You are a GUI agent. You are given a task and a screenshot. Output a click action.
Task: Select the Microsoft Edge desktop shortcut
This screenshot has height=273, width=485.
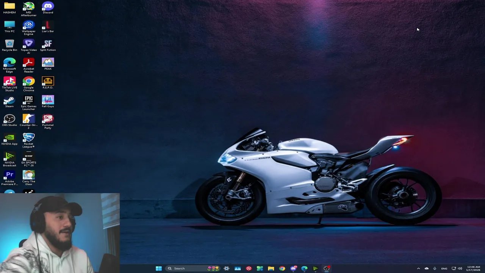click(9, 66)
